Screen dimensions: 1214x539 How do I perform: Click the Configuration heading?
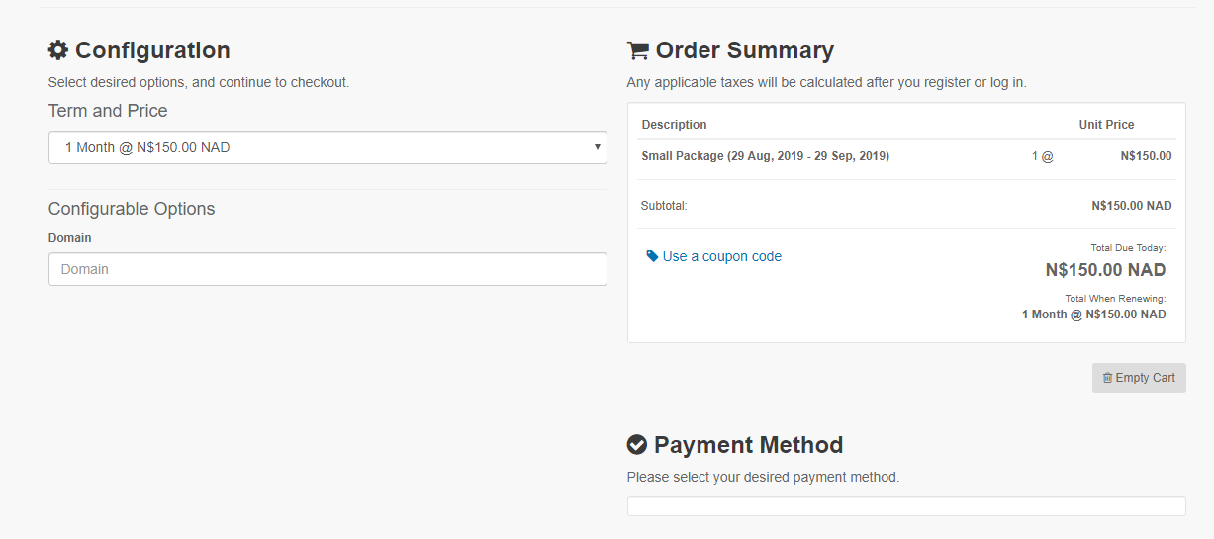[x=152, y=50]
